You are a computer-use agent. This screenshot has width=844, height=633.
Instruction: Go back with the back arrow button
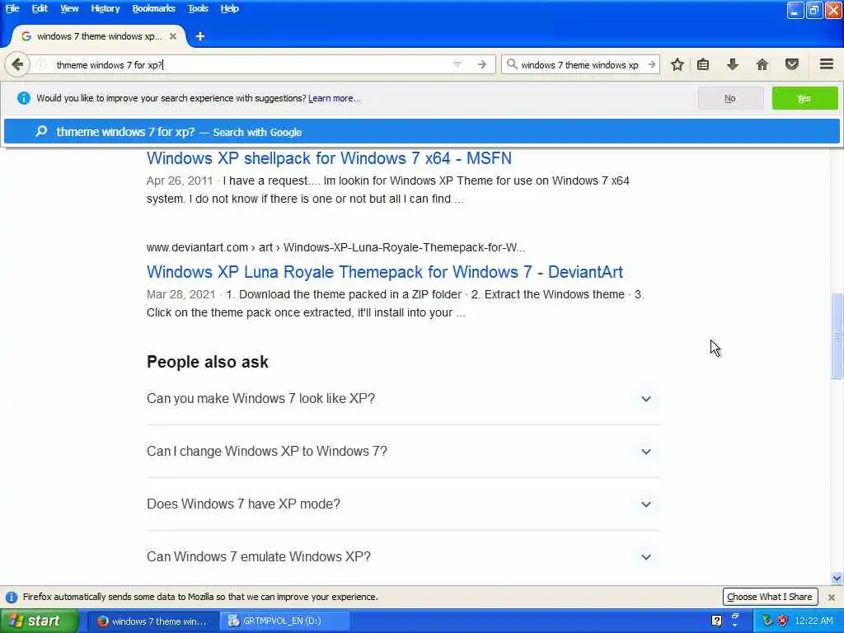17,64
